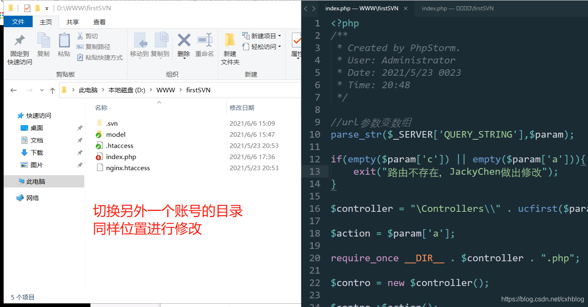This screenshot has width=588, height=307.
Task: Go forward with Explorer forward arrow
Action: pos(29,90)
